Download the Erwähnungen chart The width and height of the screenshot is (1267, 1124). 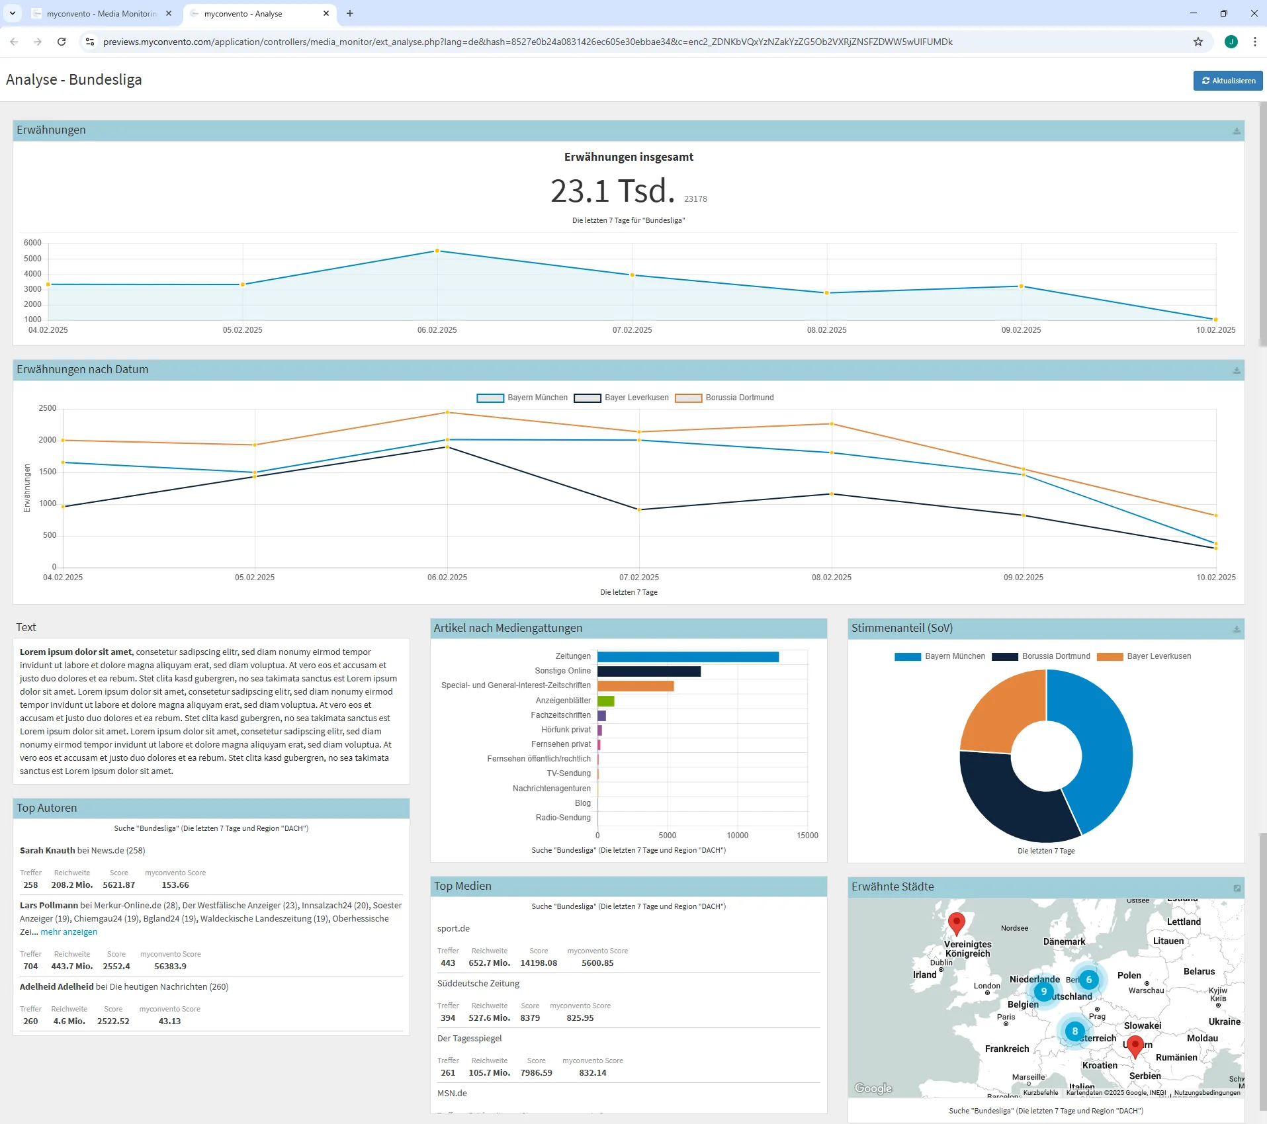(x=1236, y=131)
